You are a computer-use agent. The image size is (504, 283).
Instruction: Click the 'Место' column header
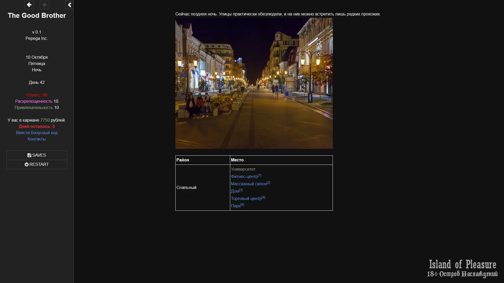click(237, 160)
